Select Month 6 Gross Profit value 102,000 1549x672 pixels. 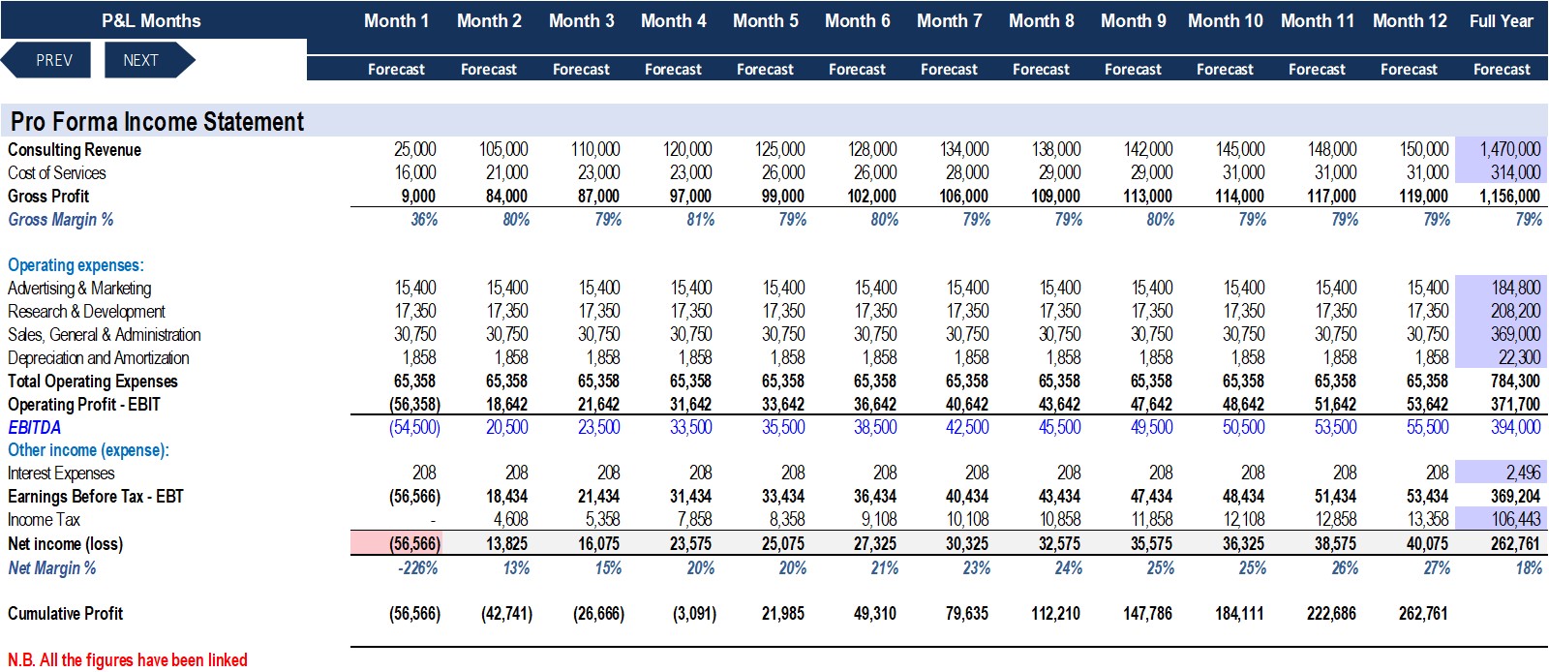click(871, 197)
